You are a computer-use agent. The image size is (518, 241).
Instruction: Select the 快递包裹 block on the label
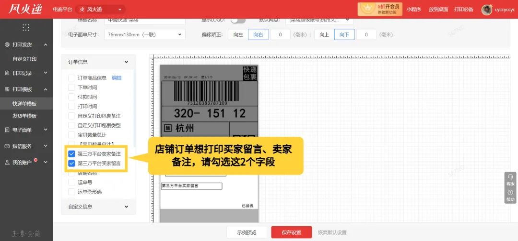pyautogui.click(x=250, y=74)
